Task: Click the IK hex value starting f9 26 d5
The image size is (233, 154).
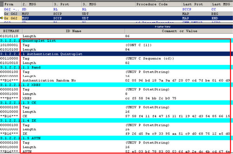Action: pos(177,133)
